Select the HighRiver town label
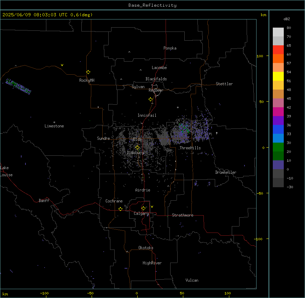Viewport: 305px width, 298px height. (152, 263)
